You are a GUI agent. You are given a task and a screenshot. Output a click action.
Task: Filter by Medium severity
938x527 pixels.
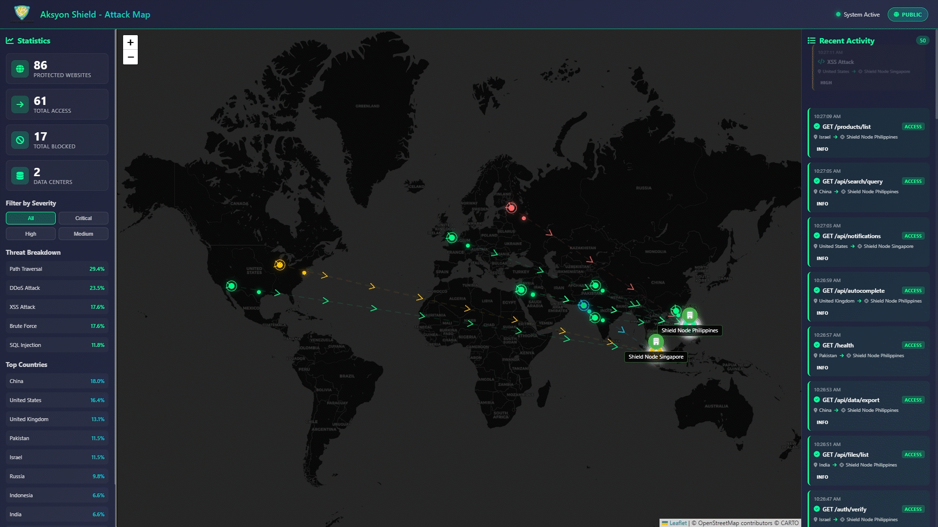point(84,234)
